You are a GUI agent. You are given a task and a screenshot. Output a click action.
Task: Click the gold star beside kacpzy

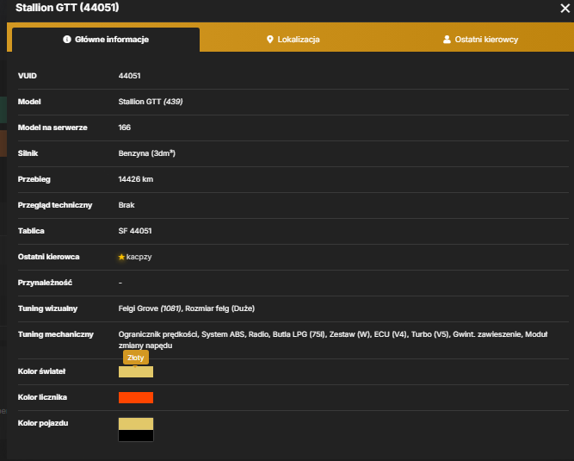click(x=121, y=257)
